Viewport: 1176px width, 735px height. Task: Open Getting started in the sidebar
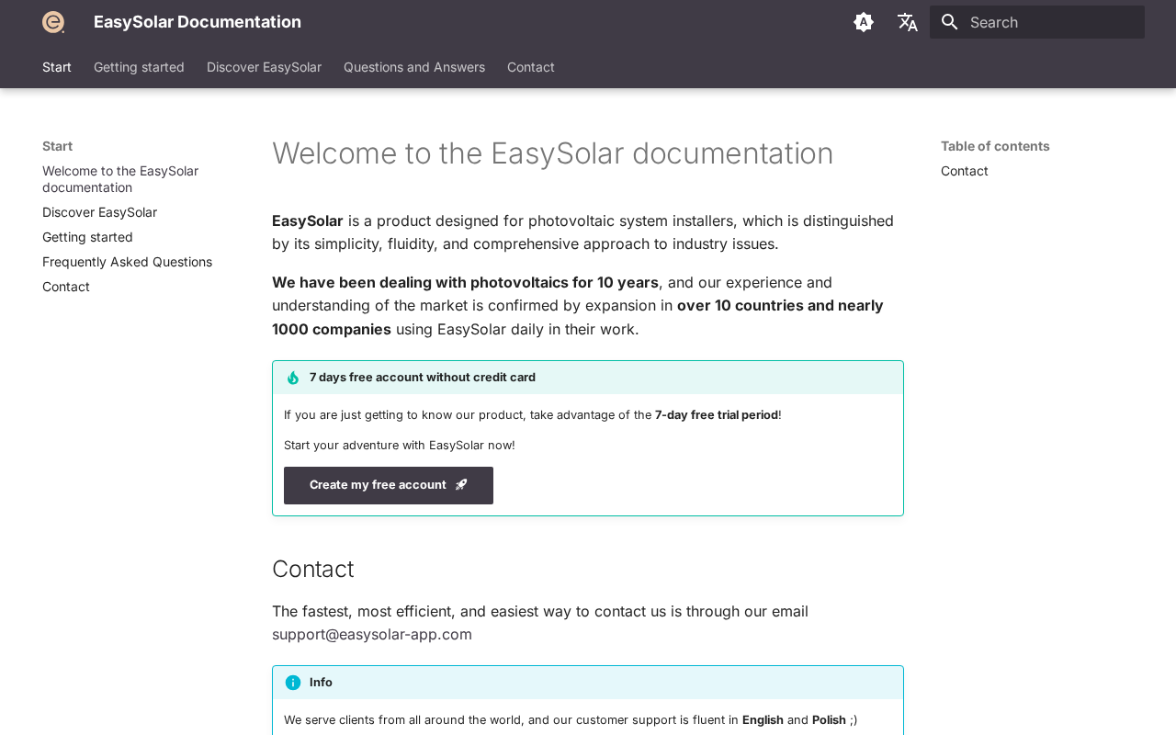pyautogui.click(x=87, y=237)
